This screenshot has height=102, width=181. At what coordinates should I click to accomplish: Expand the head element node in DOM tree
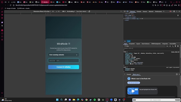125,17
